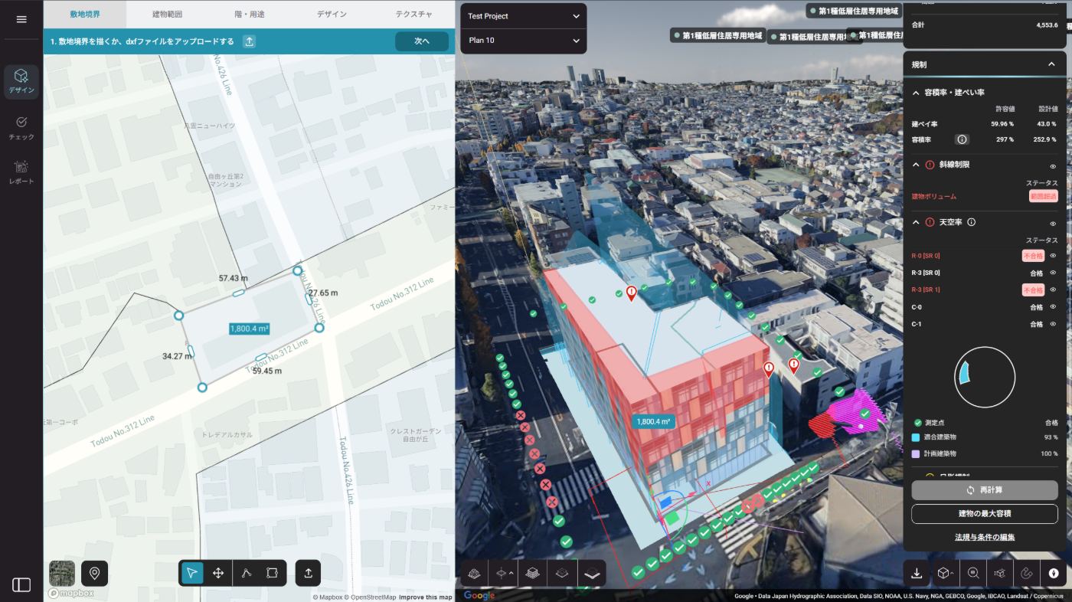
Task: Toggle visibility of the C-0 row
Action: pos(1053,307)
